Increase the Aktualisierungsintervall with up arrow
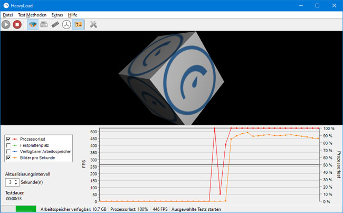Image resolution: width=343 pixels, height=213 pixels. (16, 181)
